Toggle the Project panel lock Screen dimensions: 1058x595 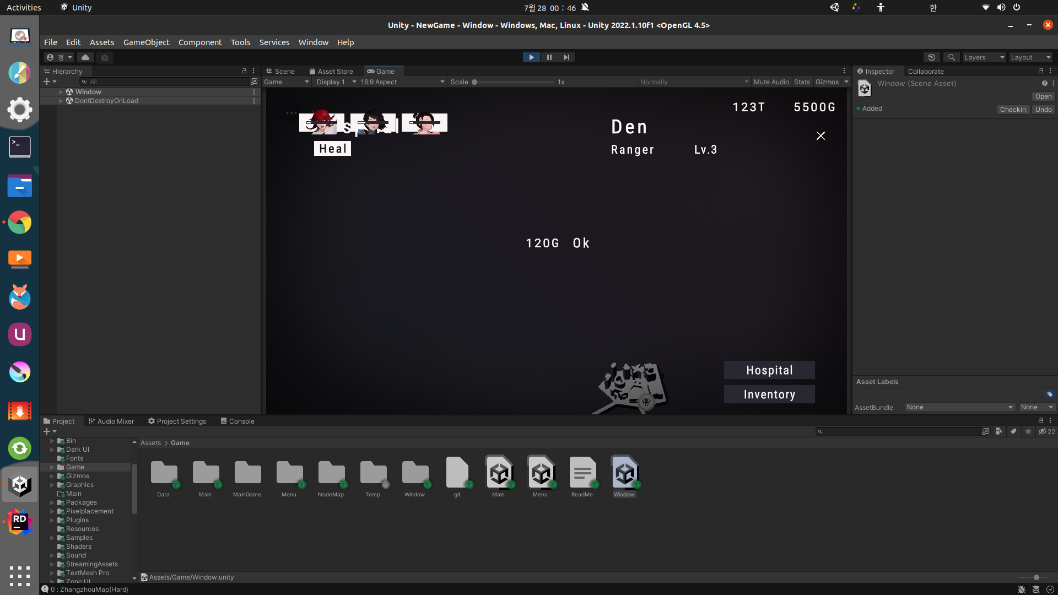pyautogui.click(x=1041, y=420)
